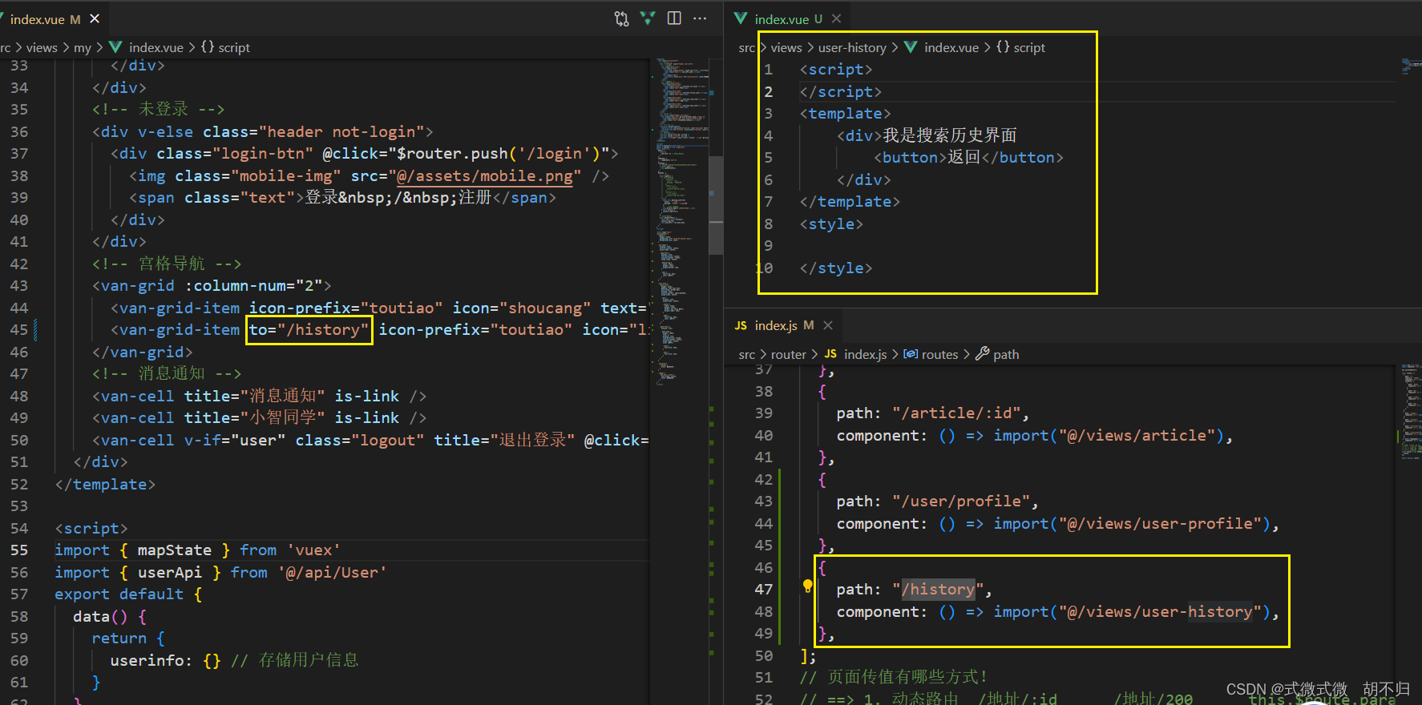
Task: Open 'views' breadcrumb in left editor
Action: click(42, 47)
